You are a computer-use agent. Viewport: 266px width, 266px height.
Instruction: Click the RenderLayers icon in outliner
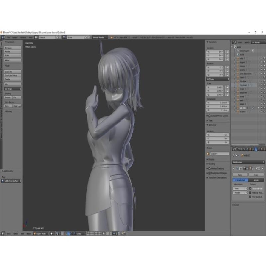click(238, 51)
